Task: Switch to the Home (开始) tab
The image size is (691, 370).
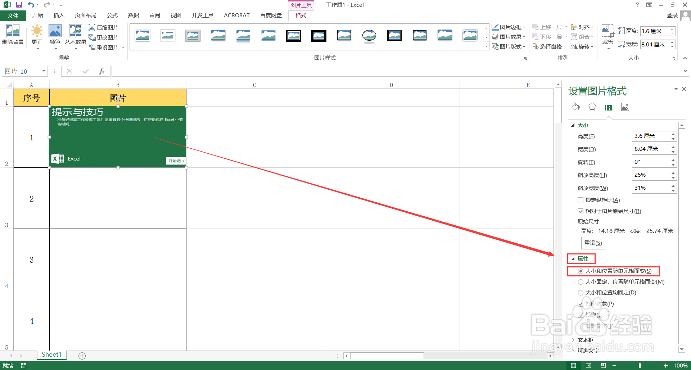Action: 38,15
